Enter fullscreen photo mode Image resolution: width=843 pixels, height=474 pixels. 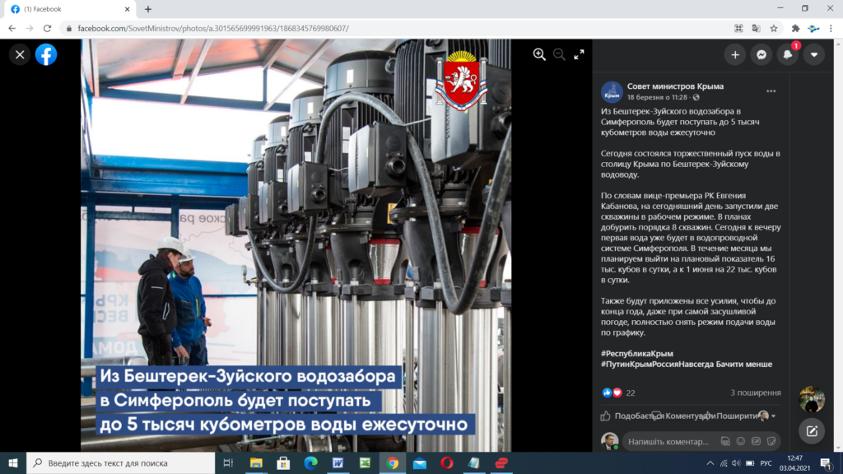[x=579, y=54]
